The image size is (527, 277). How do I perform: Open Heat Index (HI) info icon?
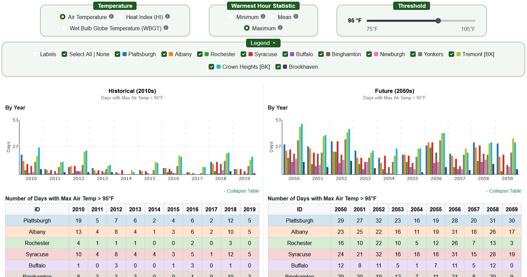tap(167, 16)
